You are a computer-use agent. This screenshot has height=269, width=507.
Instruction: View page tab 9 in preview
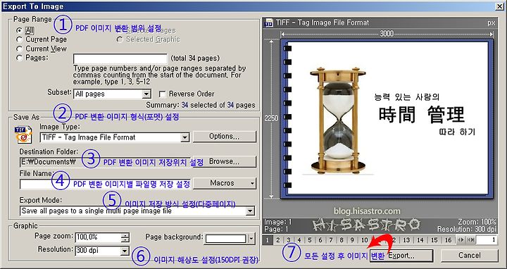pos(352,240)
